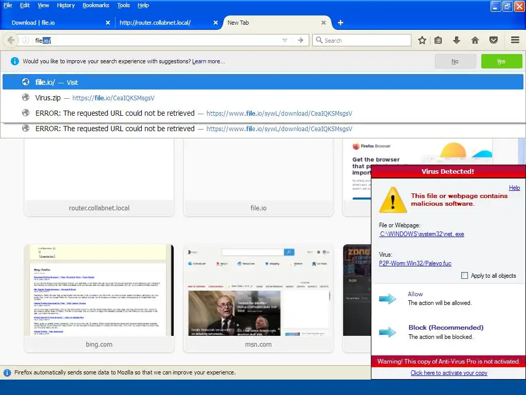Image resolution: width=526 pixels, height=395 pixels.
Task: Open the P2P-Worm:Win32/Palevo.fuc link
Action: point(415,263)
